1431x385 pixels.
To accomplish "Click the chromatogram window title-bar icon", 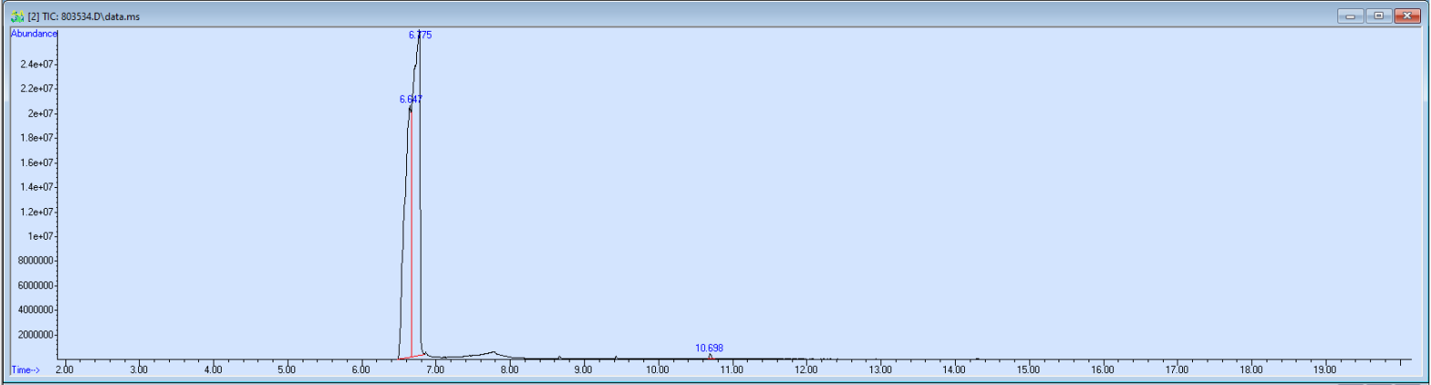I will pos(16,16).
